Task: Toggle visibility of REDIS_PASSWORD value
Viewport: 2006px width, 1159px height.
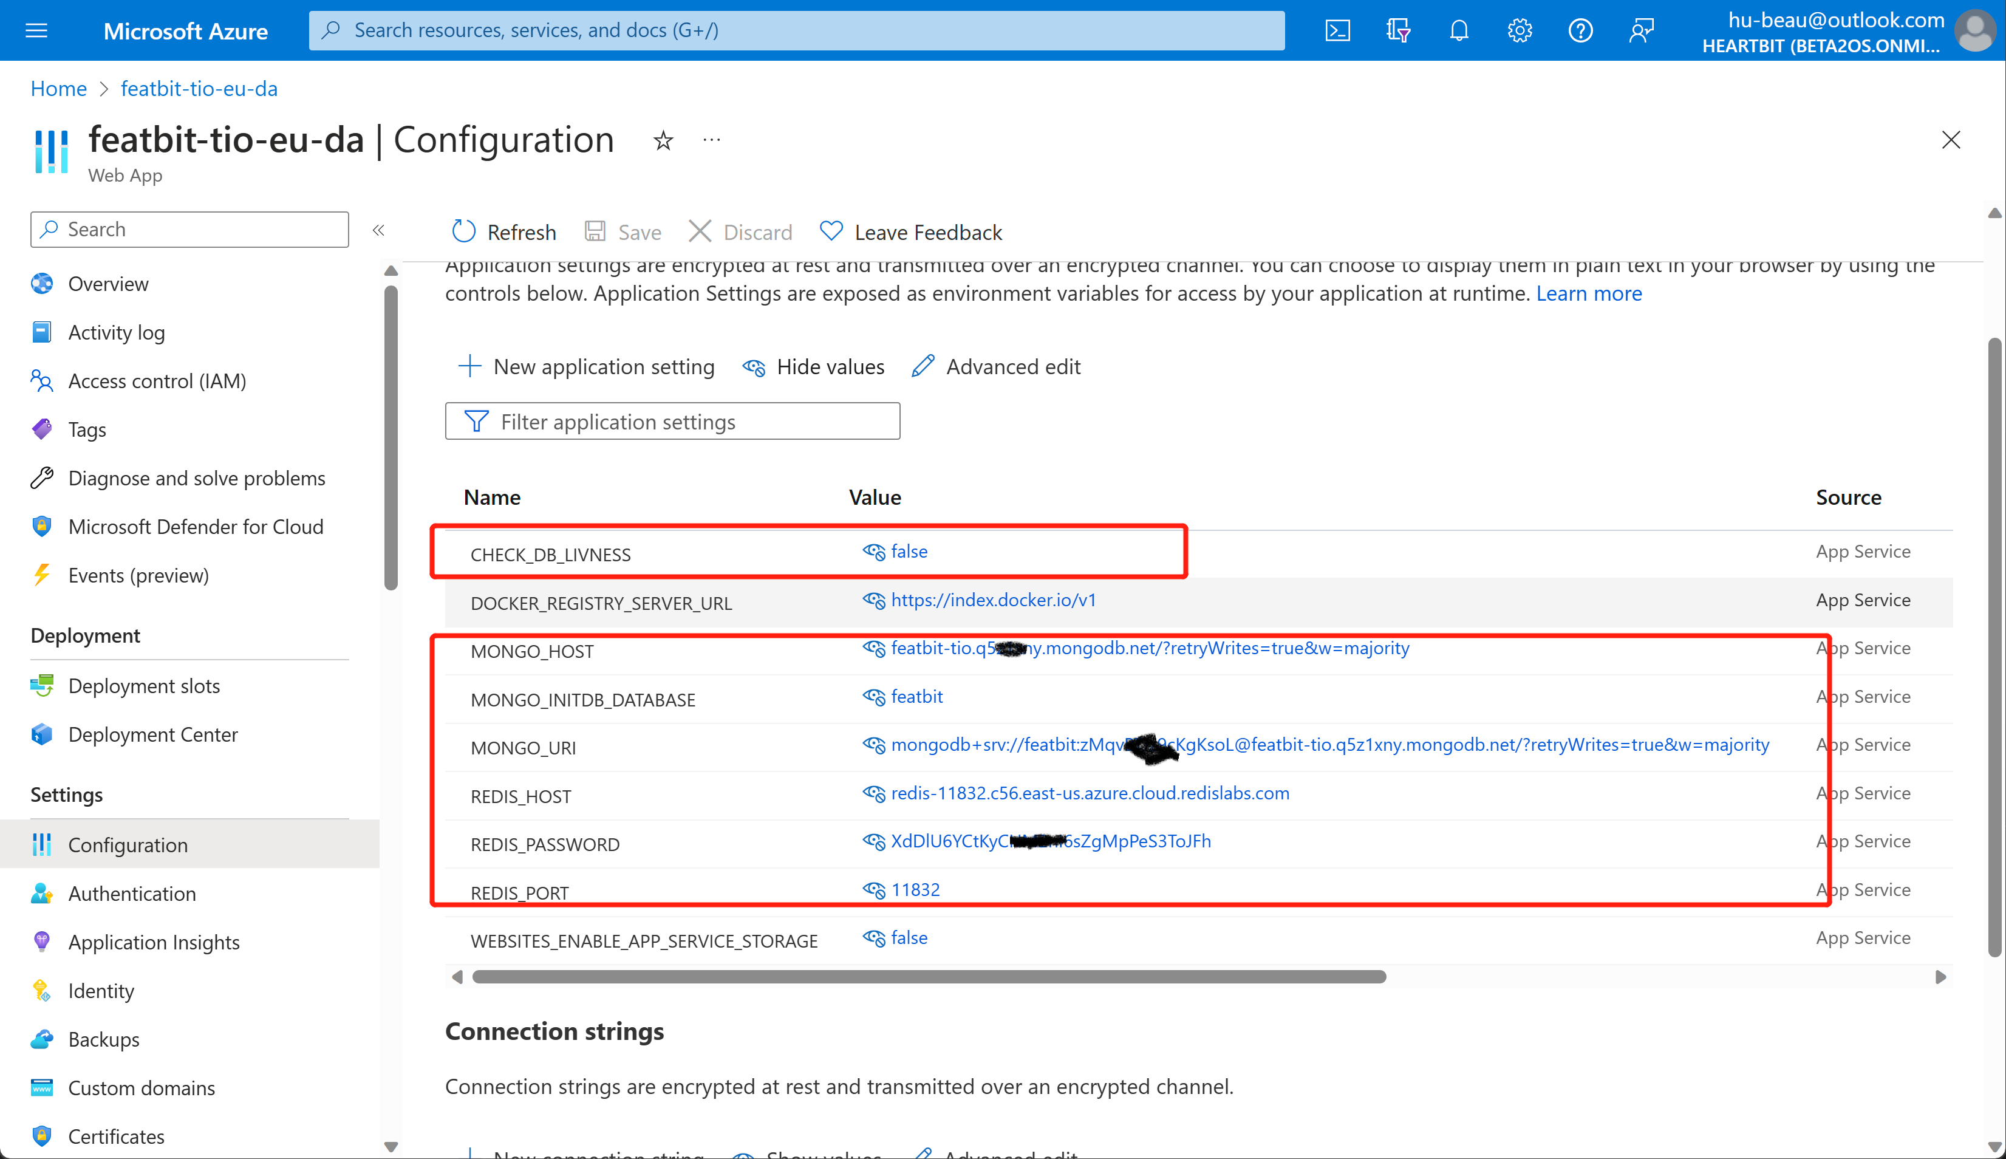Action: (x=874, y=841)
